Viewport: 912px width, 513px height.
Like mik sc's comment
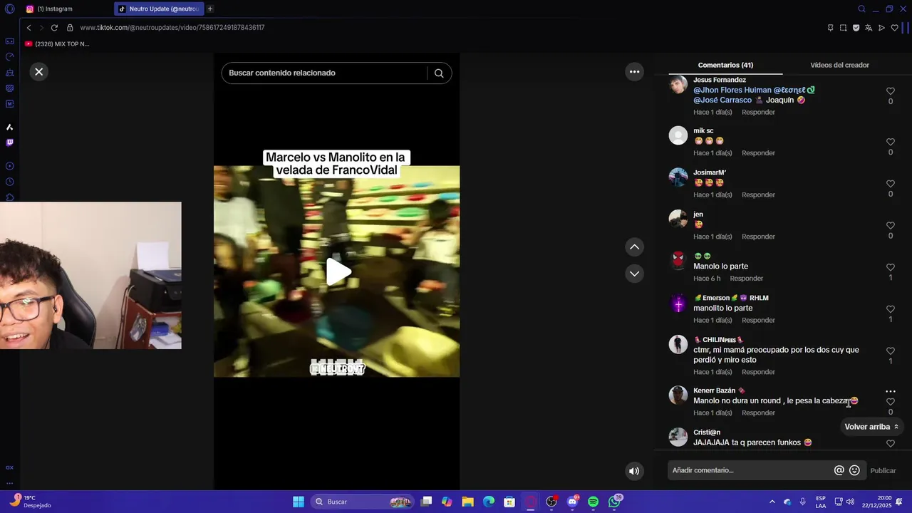[x=891, y=142]
